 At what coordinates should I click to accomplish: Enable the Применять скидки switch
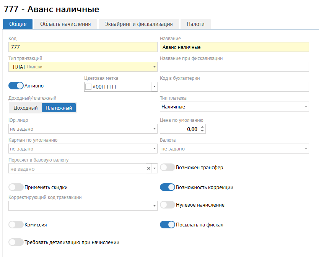[x=16, y=187]
